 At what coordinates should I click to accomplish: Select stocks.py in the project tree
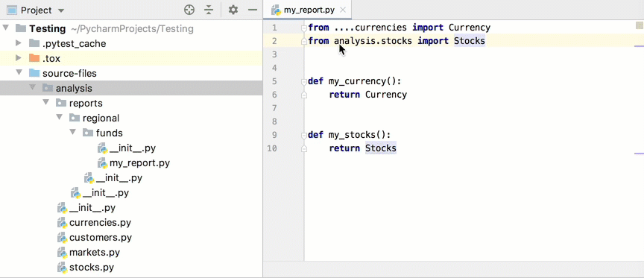pos(92,268)
